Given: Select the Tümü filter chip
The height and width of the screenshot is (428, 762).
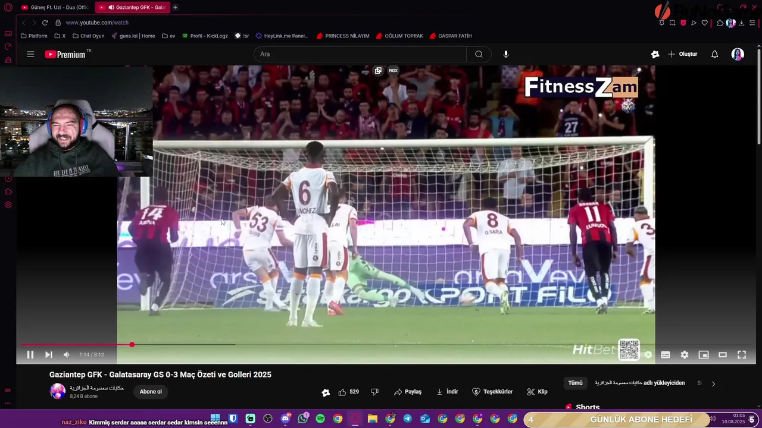Looking at the screenshot, I should click(575, 383).
